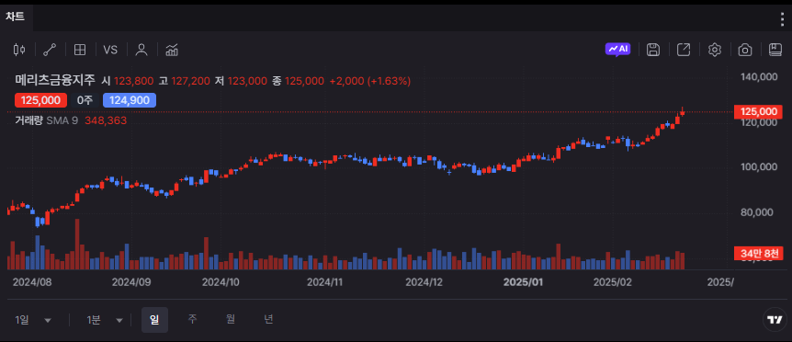Open the indicators chart icon
Screen dimensions: 792x342
pyautogui.click(x=172, y=50)
